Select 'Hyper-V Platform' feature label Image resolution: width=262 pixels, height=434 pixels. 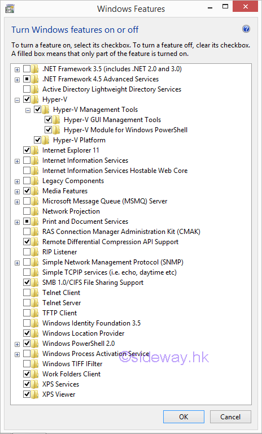[79, 140]
